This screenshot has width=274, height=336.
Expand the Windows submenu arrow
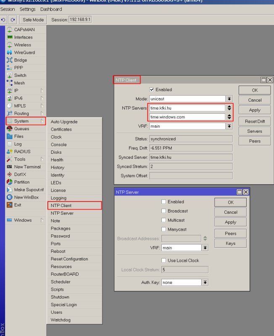click(42, 220)
